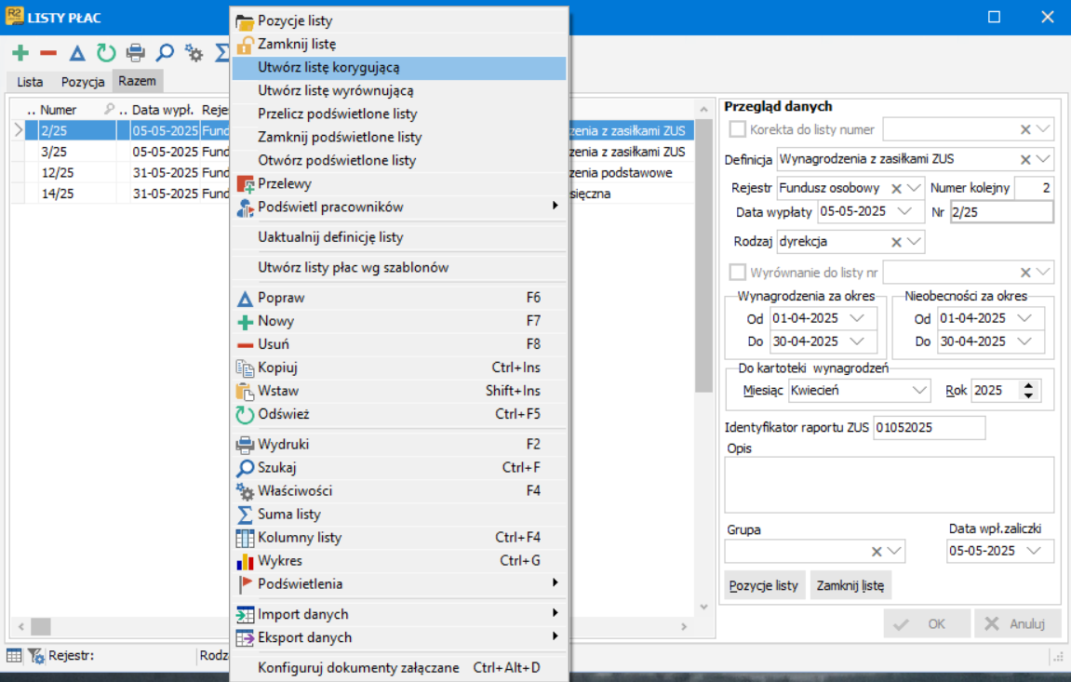Click the Zamknij listę button in panel

850,586
